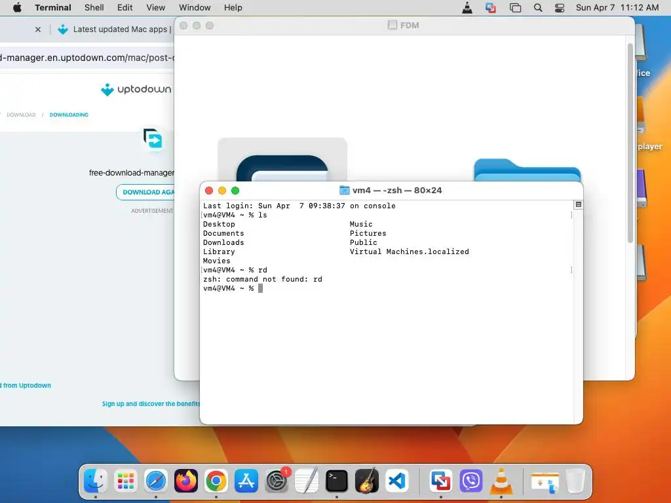
Task: Click the DOWNLOAD AGAIN button
Action: tap(145, 193)
